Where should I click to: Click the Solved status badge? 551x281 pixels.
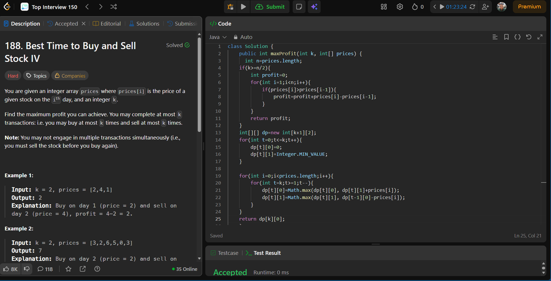pos(178,45)
